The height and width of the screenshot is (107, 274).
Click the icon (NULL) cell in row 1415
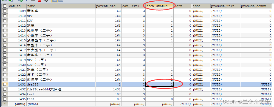click(x=201, y=40)
